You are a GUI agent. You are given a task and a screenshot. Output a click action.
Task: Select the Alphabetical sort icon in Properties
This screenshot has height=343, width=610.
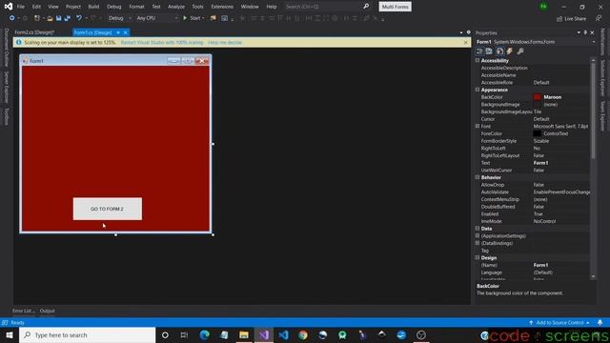click(489, 51)
